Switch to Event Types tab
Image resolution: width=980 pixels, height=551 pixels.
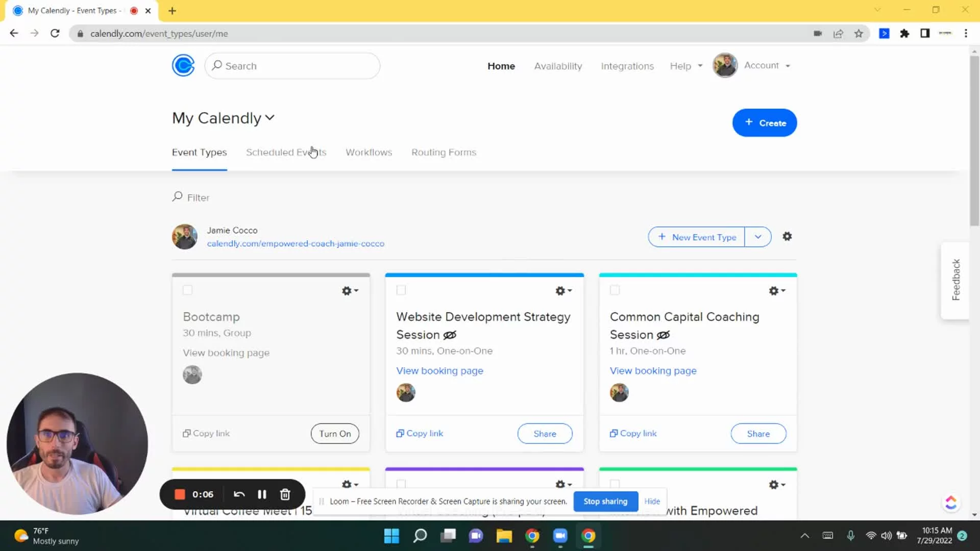pos(199,153)
